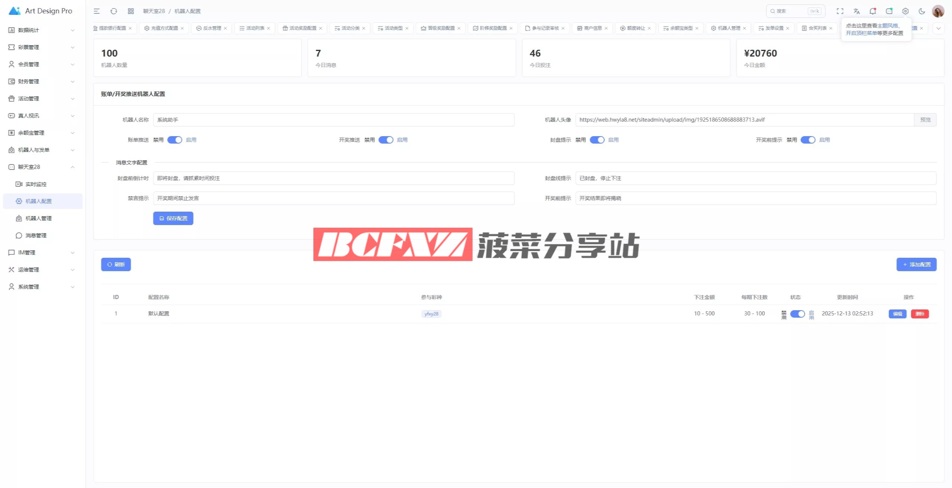Open the quick-entry grid icon in header
The image size is (952, 488).
(x=131, y=11)
